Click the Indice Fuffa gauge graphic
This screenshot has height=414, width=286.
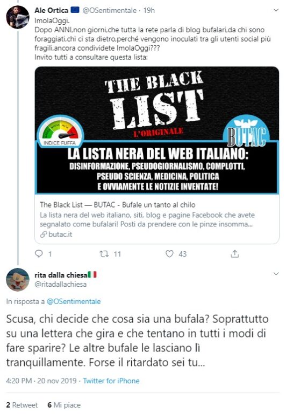coord(60,131)
